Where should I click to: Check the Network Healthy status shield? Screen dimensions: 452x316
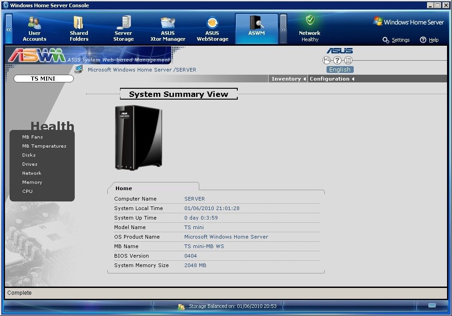tap(310, 20)
